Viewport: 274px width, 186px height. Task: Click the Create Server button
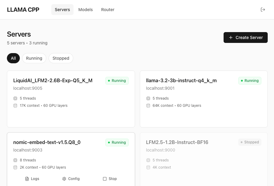pos(245,37)
